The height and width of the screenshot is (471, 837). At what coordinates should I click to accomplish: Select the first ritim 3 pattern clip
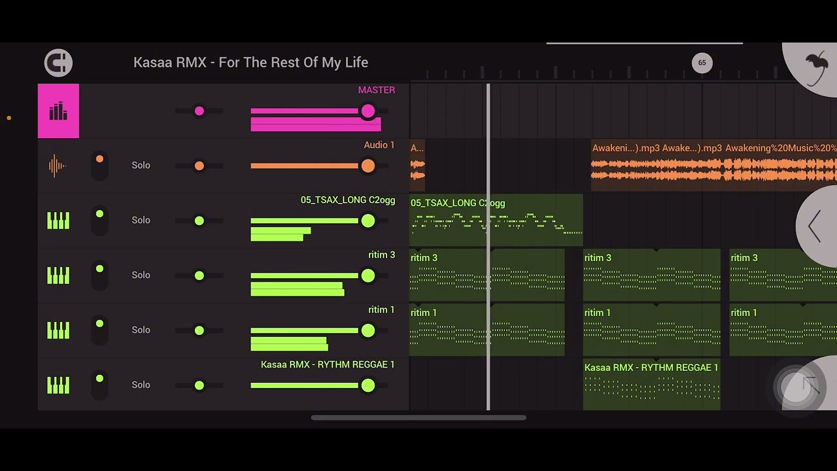487,275
